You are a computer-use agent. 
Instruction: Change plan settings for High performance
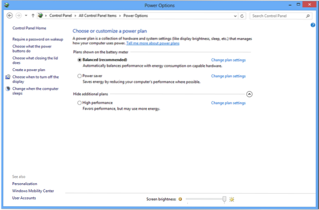tap(228, 103)
